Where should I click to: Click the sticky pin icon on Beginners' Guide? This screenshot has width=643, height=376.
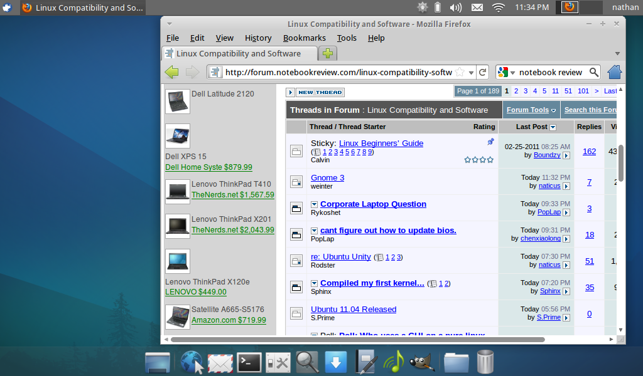tap(490, 142)
